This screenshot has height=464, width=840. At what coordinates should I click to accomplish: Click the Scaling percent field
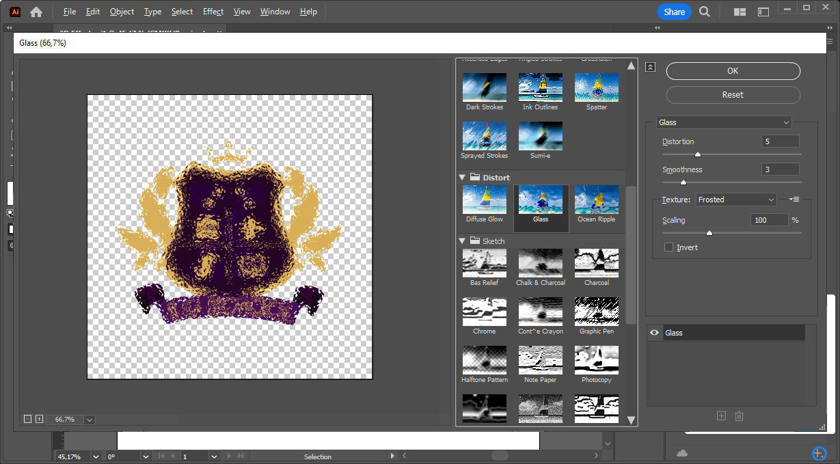769,220
